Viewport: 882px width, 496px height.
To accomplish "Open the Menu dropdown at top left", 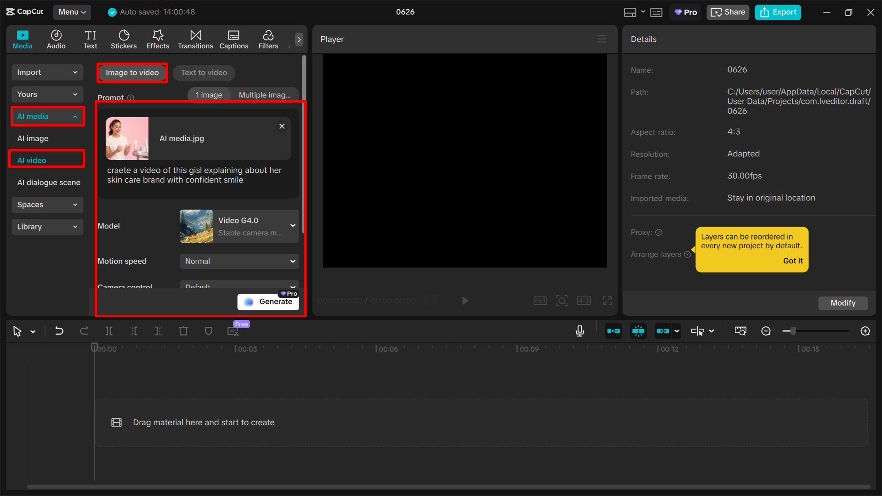I will pos(72,12).
